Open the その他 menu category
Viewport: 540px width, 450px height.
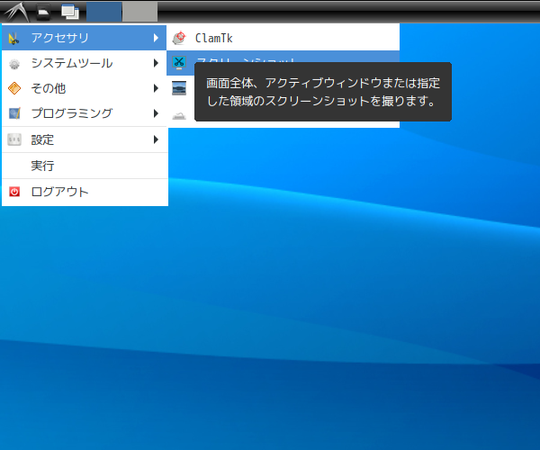pos(85,88)
